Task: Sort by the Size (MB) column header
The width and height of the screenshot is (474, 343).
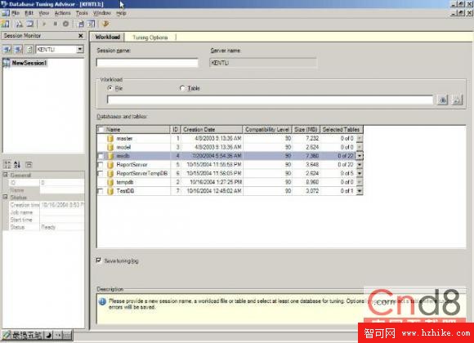Action: 306,130
